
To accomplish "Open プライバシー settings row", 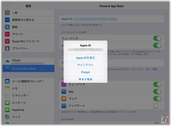I will (28, 49).
